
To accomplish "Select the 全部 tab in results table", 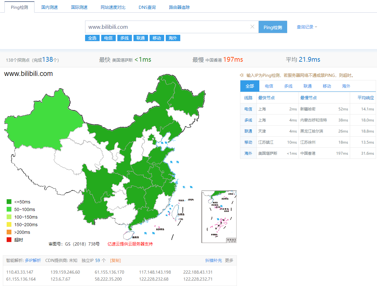I will point(250,86).
